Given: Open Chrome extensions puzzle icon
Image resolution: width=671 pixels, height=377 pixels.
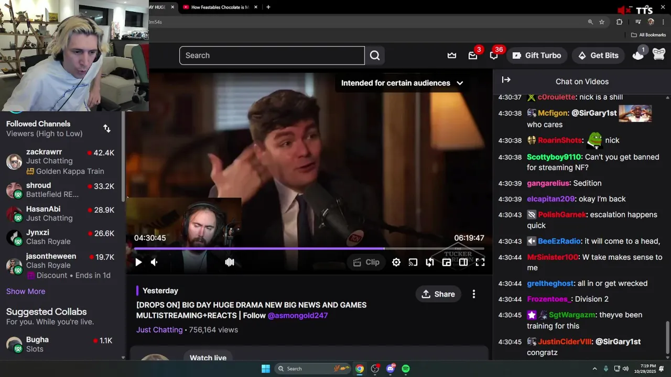Looking at the screenshot, I should [620, 22].
